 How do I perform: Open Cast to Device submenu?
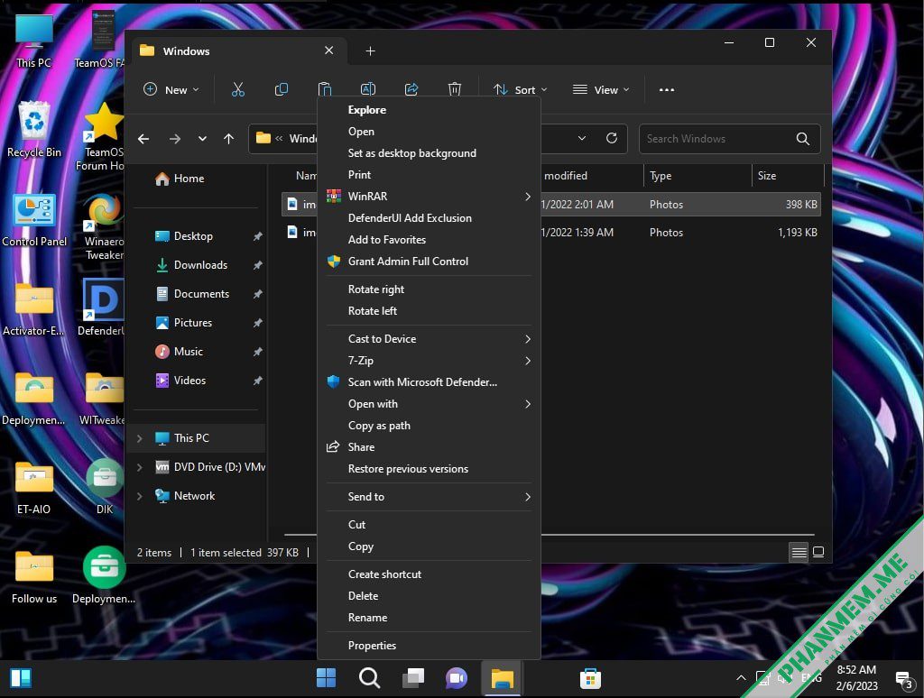tap(429, 339)
